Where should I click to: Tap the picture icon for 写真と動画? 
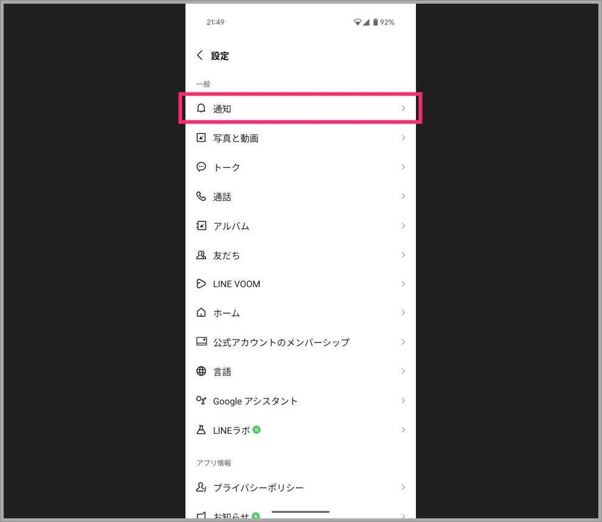coord(201,137)
